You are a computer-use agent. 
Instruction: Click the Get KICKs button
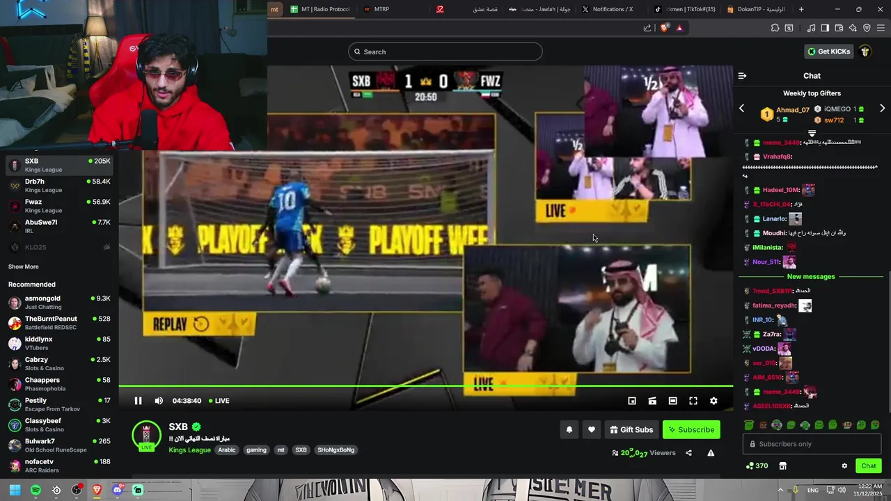pos(828,51)
